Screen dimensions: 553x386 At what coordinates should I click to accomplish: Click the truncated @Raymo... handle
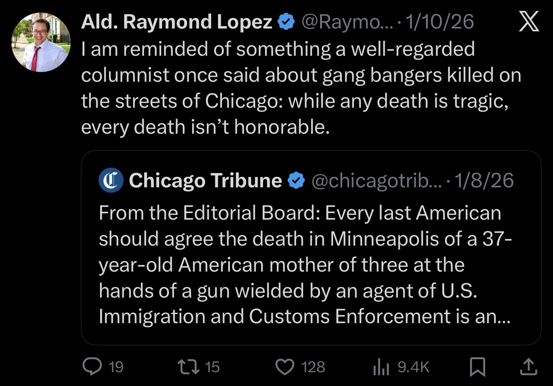coord(348,22)
